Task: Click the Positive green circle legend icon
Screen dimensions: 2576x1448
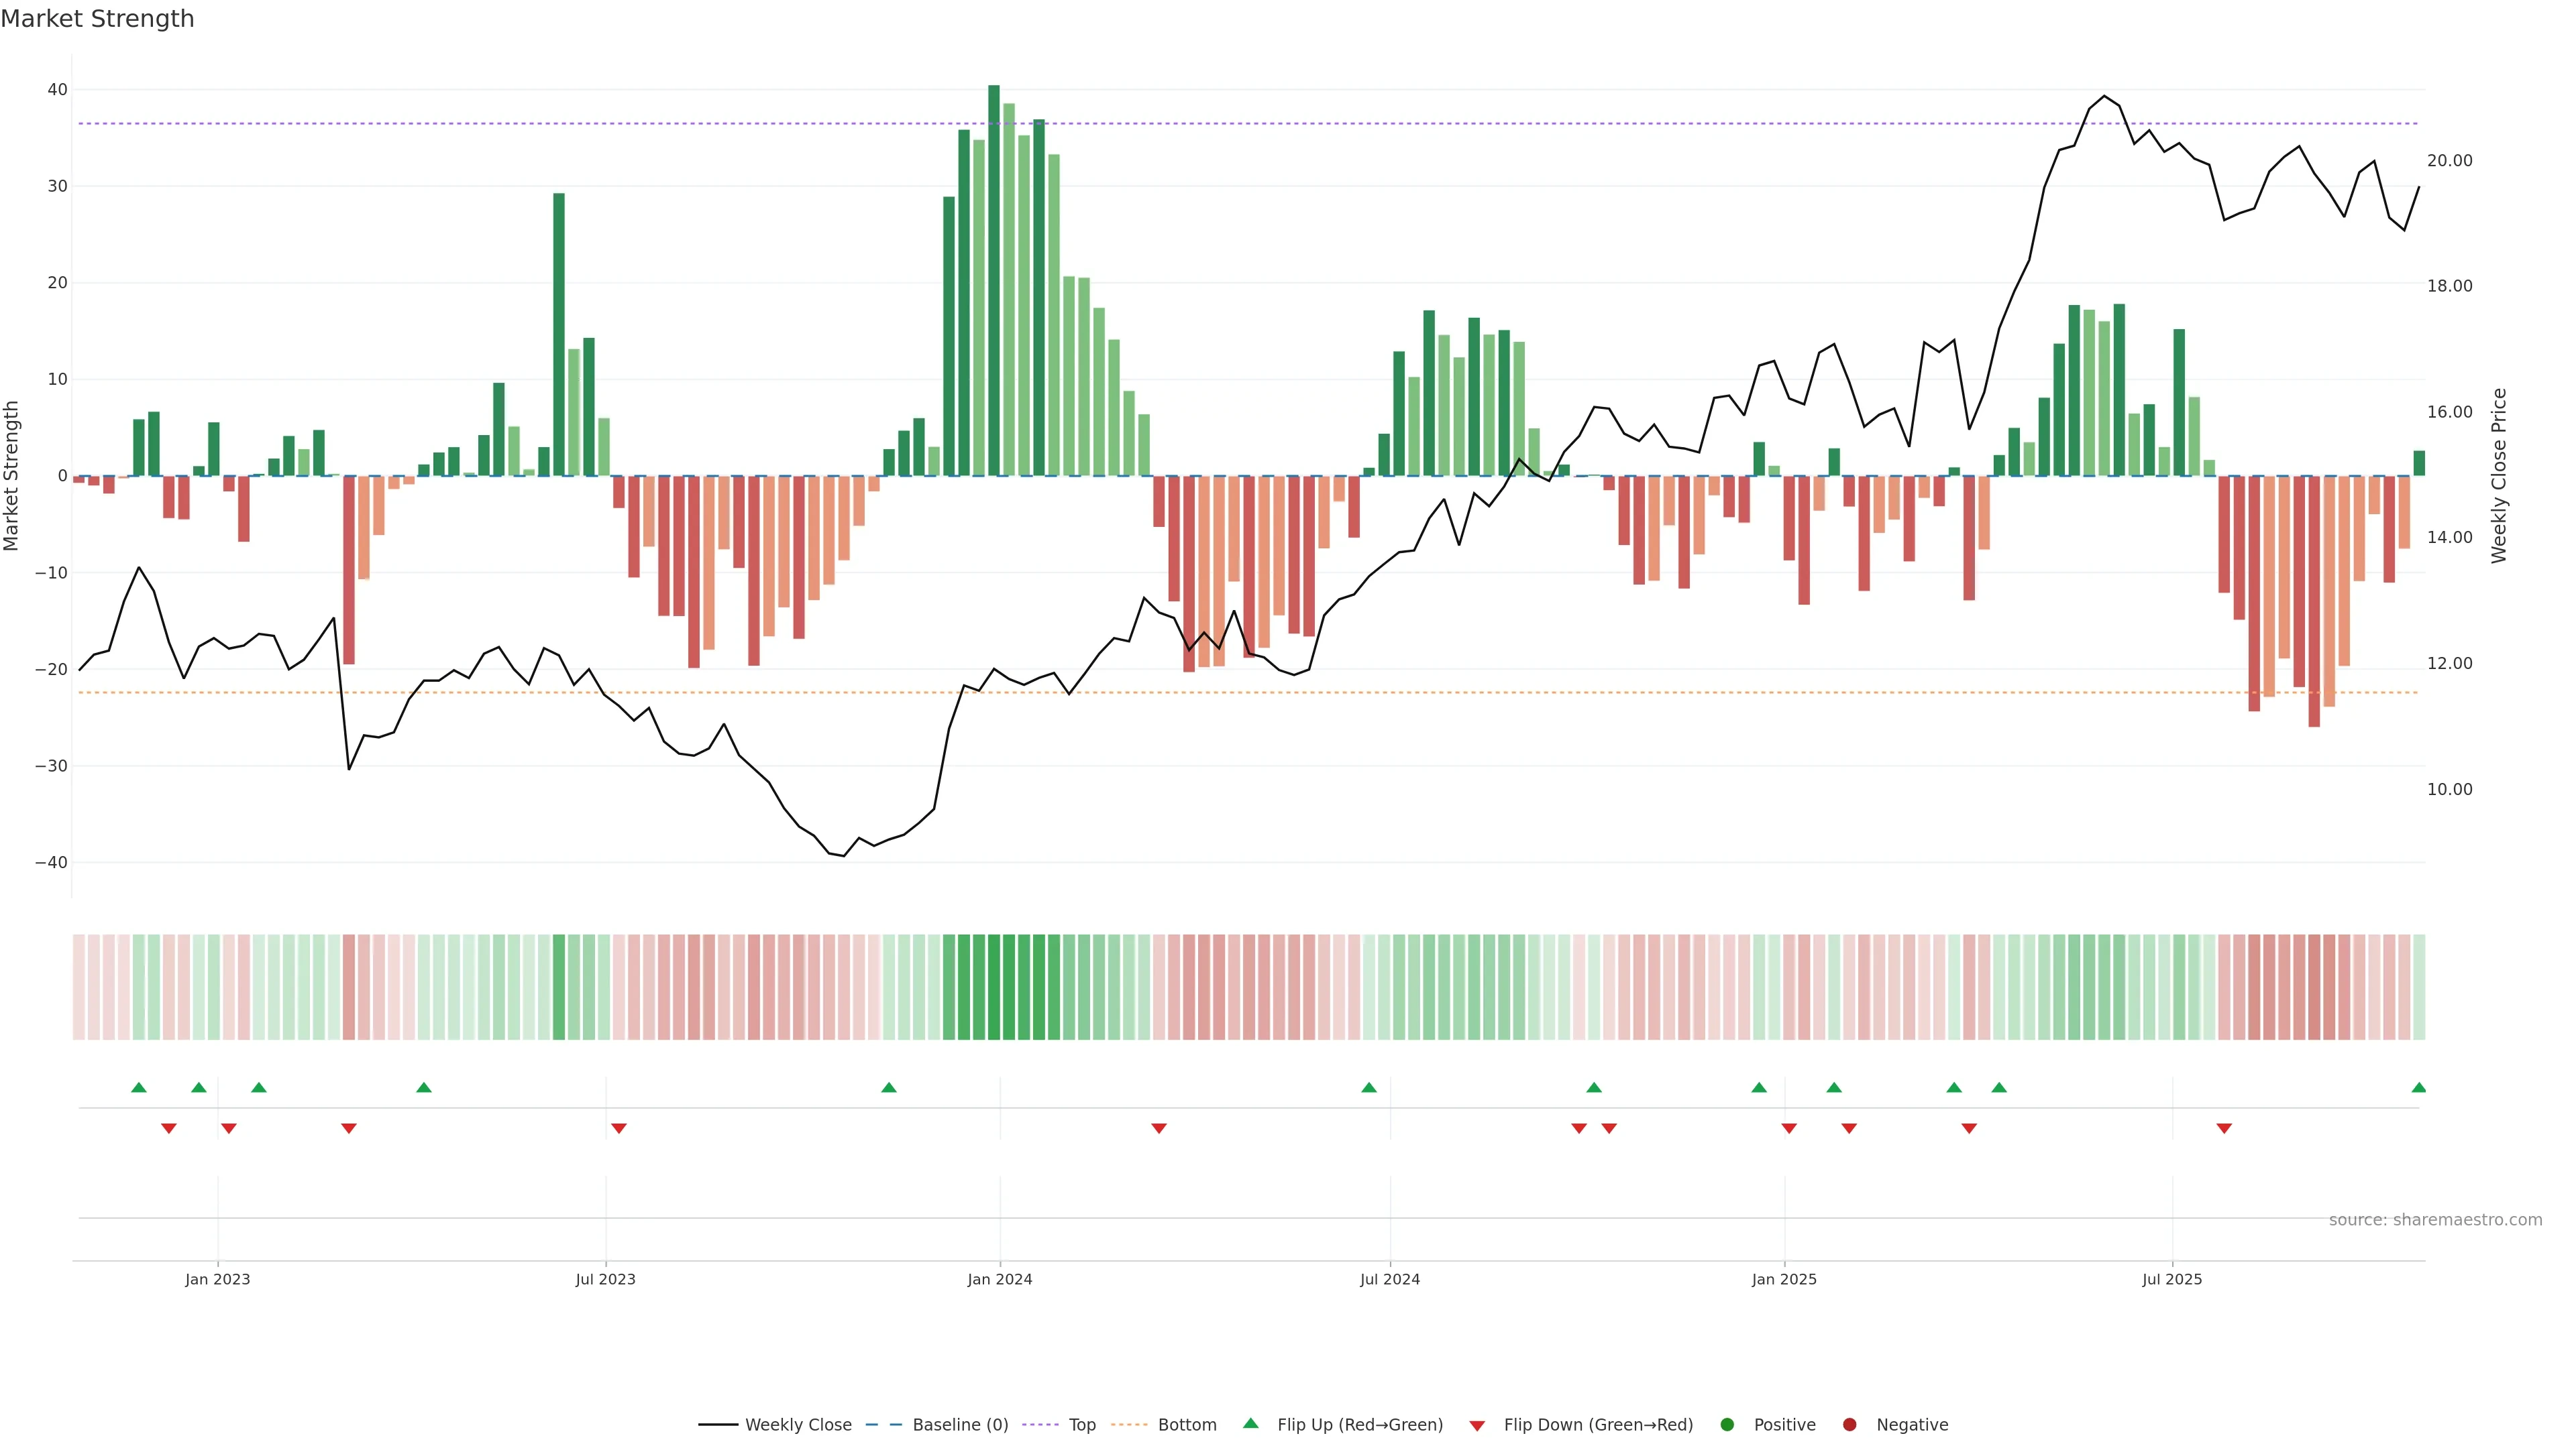Action: (1727, 1424)
